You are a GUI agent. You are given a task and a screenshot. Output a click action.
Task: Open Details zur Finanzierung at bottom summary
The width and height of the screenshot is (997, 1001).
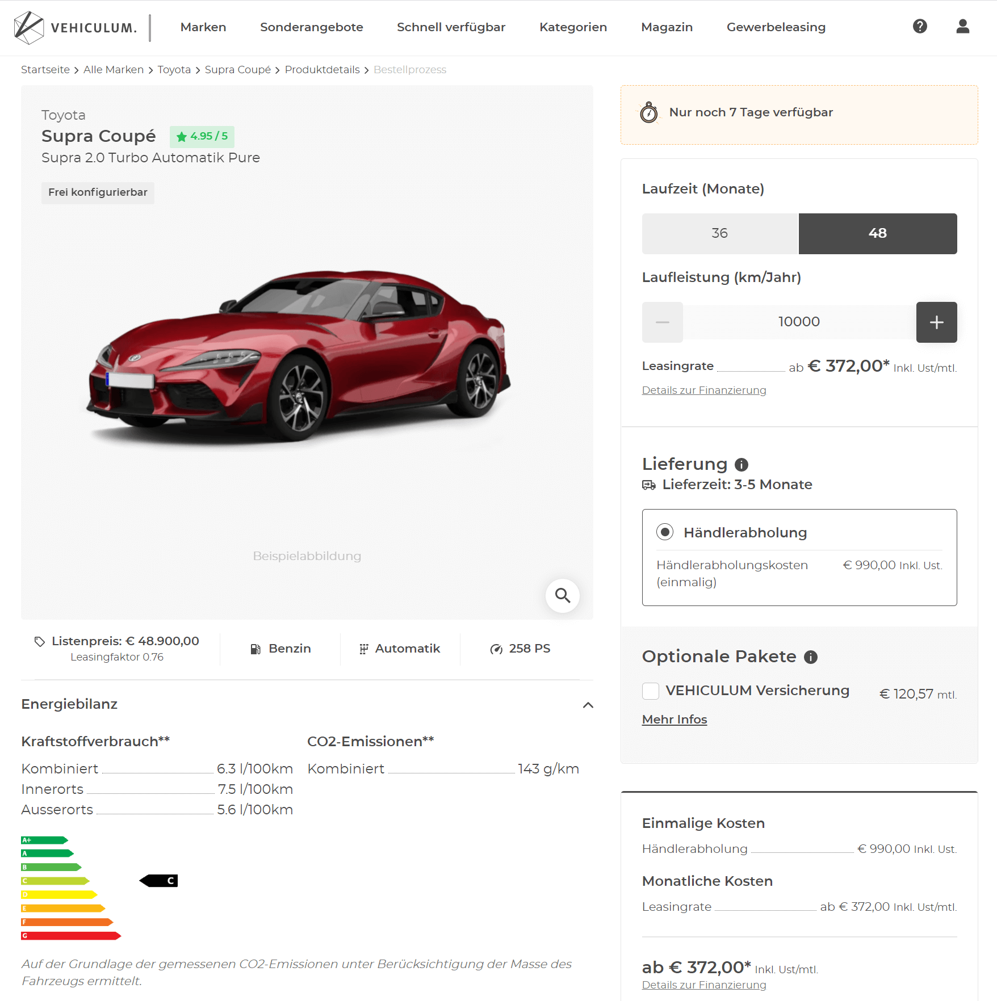point(703,985)
